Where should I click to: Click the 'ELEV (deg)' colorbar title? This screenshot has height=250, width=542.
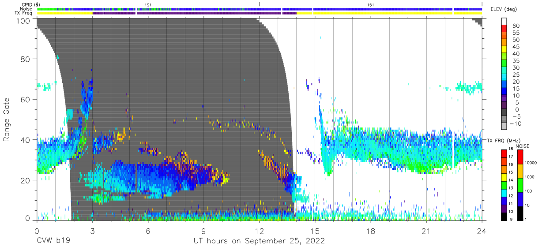(x=504, y=9)
